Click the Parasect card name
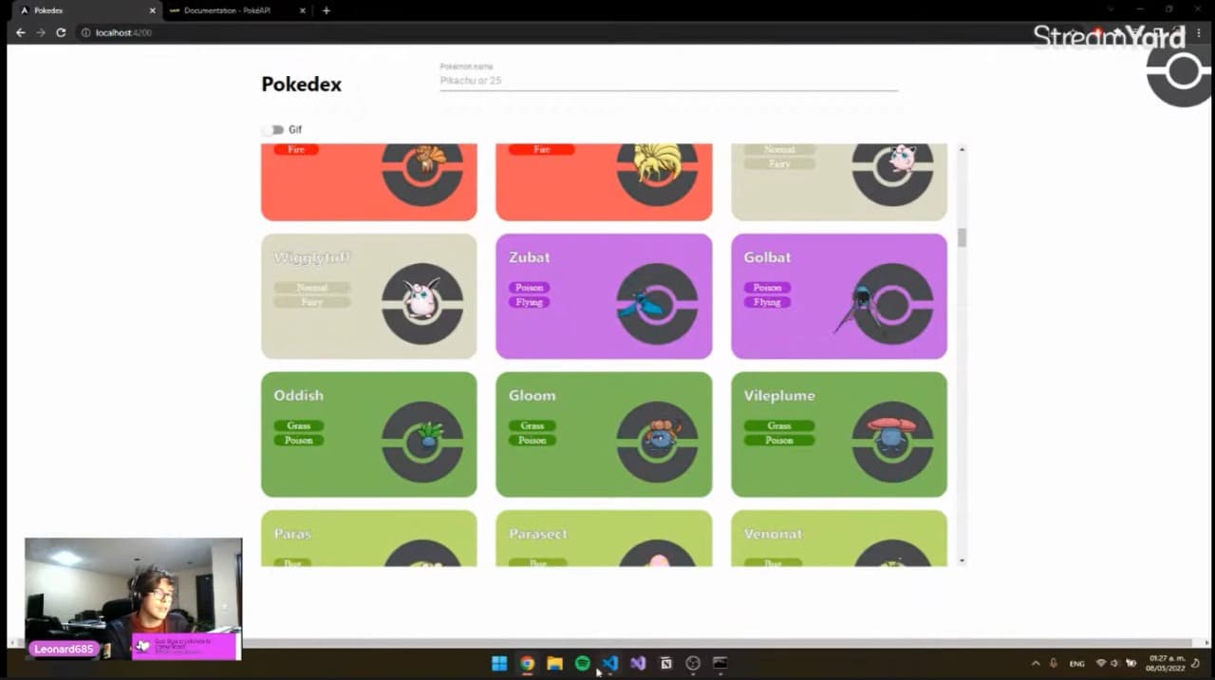This screenshot has width=1215, height=680. (x=538, y=534)
